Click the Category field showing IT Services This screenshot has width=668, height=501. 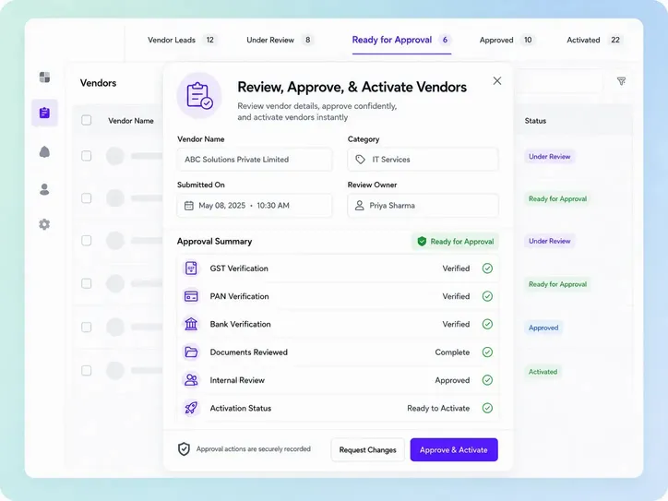(x=423, y=160)
